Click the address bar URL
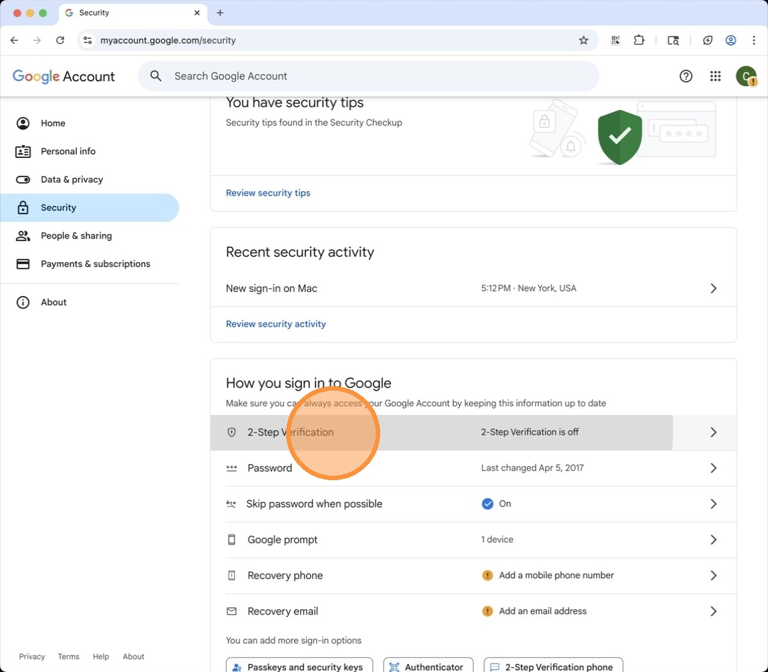768x672 pixels. coord(168,40)
